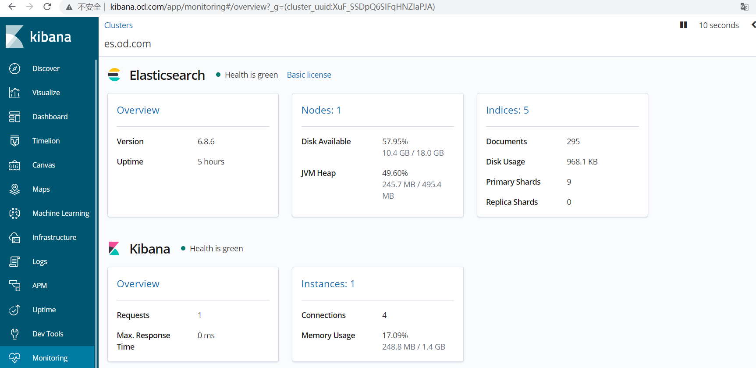Collapse time picker with left chevron

point(753,25)
